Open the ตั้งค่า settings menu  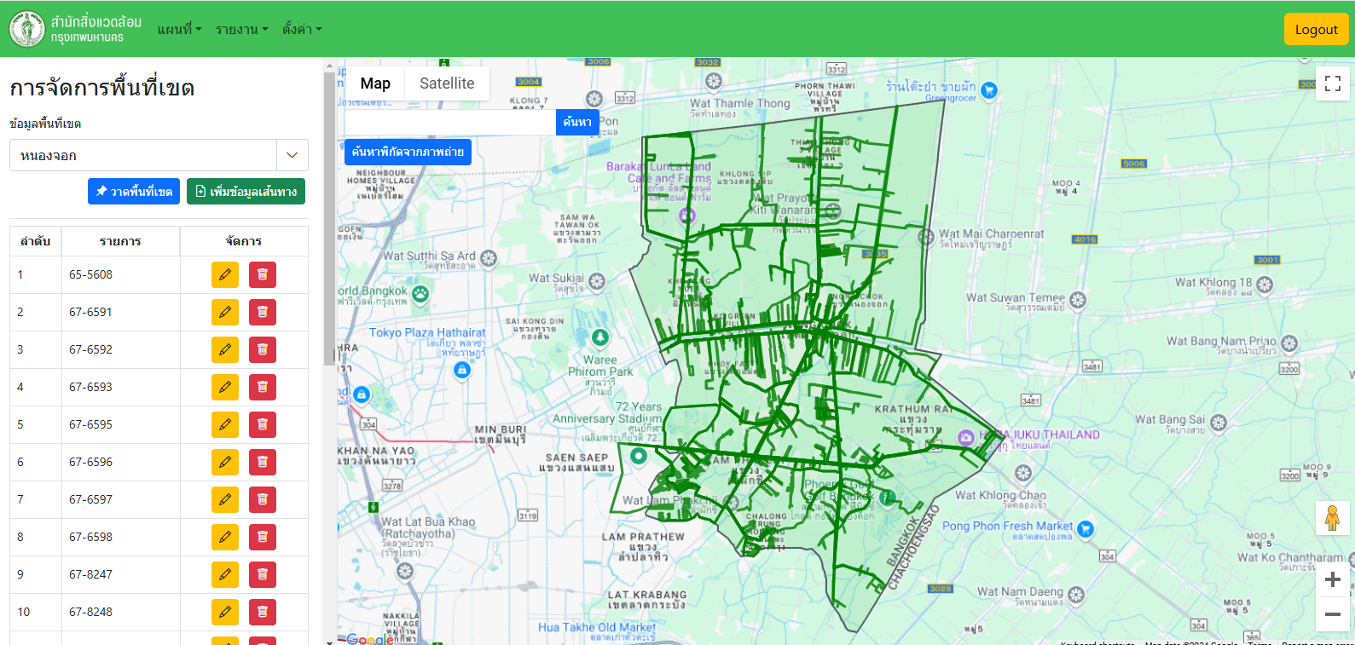pos(302,29)
